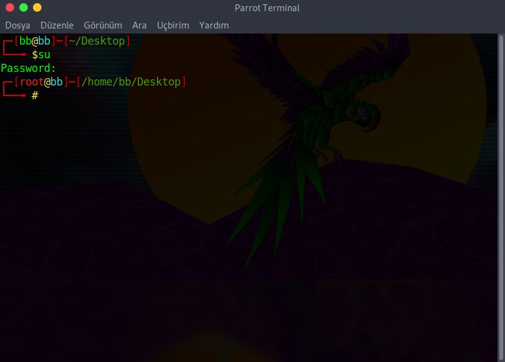Click the 'Password:' line
The image size is (505, 362).
(x=29, y=68)
